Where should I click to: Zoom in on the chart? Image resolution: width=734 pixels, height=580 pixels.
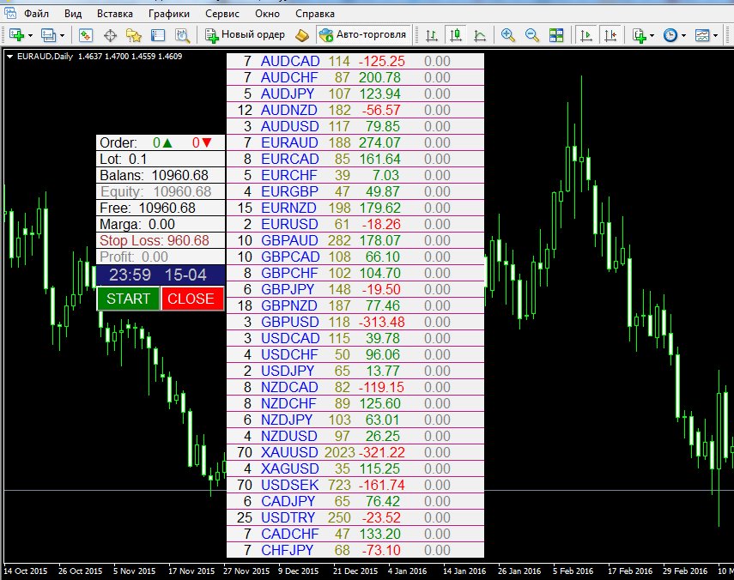tap(508, 35)
